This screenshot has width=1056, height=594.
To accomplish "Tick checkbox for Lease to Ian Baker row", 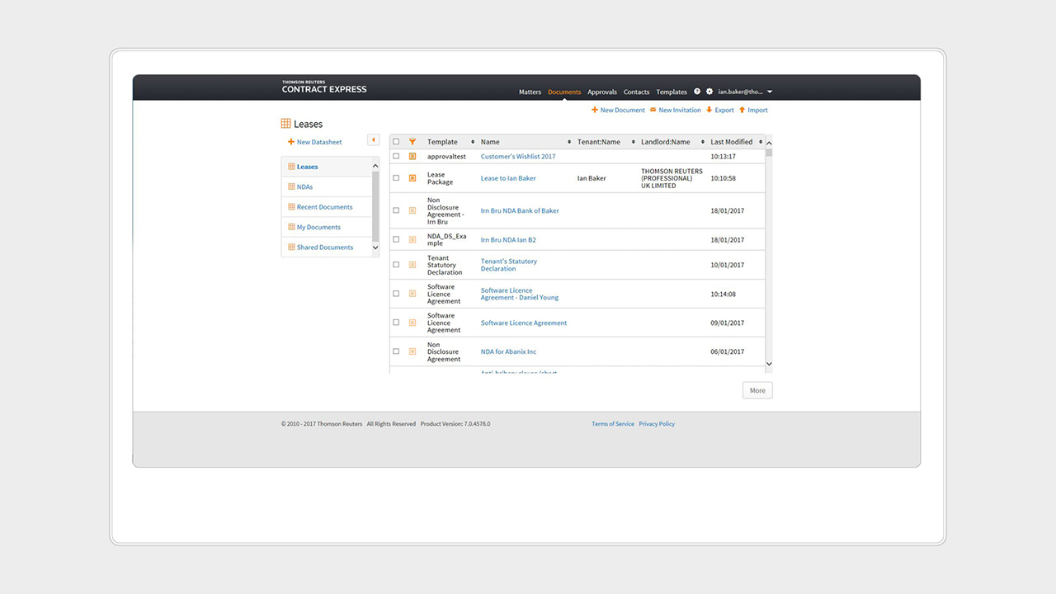I will 396,178.
